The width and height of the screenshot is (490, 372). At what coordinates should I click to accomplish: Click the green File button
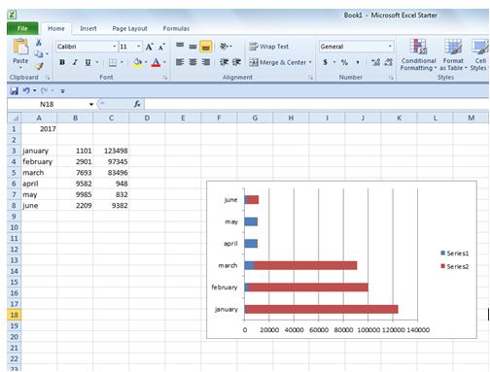pos(22,28)
